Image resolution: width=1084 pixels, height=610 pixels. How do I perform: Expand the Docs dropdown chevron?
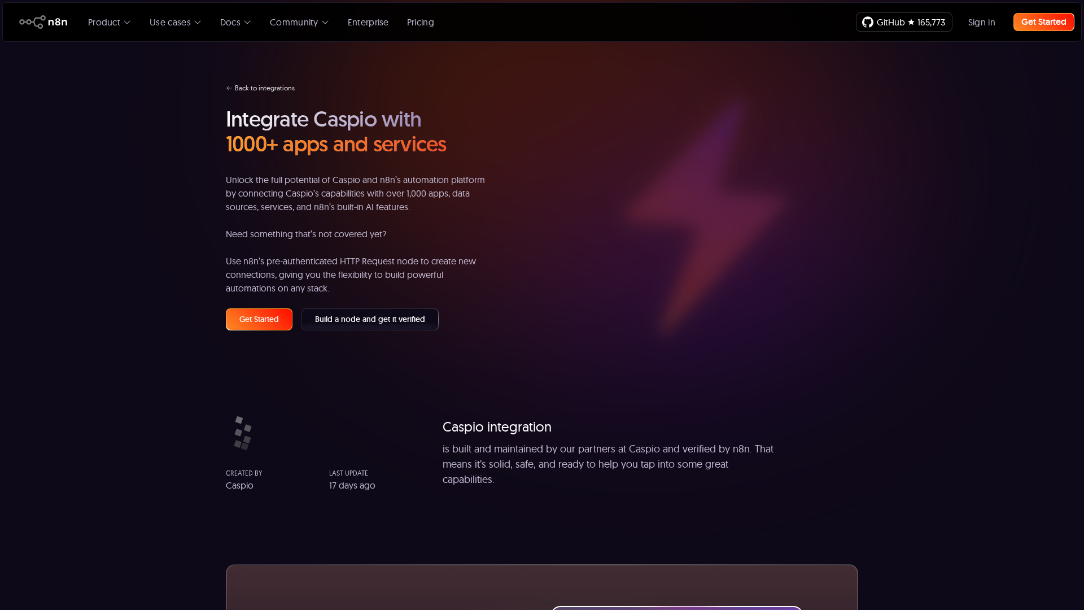pos(247,23)
